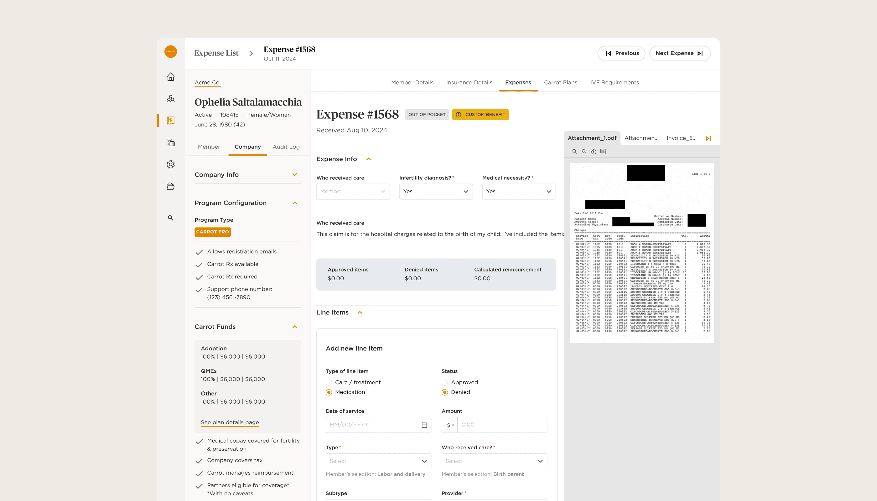Image resolution: width=877 pixels, height=501 pixels.
Task: Select the Medication radio button
Action: tap(329, 392)
